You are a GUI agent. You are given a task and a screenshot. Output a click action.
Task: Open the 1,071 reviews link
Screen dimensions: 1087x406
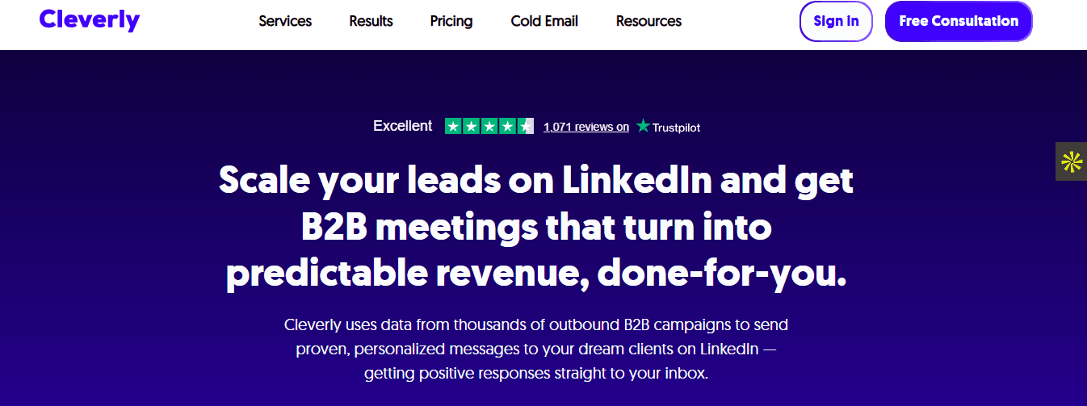tap(586, 127)
